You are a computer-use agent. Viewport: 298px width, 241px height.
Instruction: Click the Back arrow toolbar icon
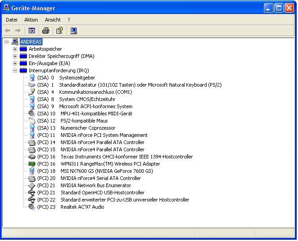tap(8, 31)
